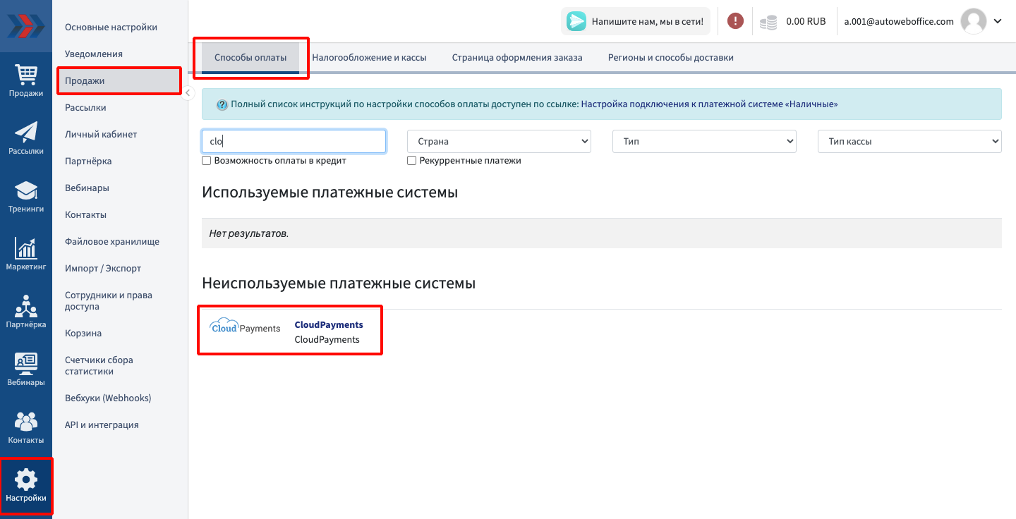Click the Напишите нам, мы в сети button
Viewport: 1016px width, 519px height.
click(636, 21)
